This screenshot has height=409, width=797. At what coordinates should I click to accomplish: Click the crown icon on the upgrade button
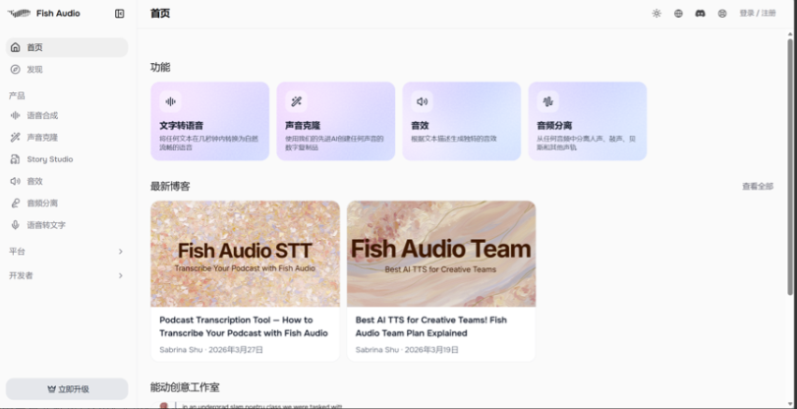click(51, 389)
